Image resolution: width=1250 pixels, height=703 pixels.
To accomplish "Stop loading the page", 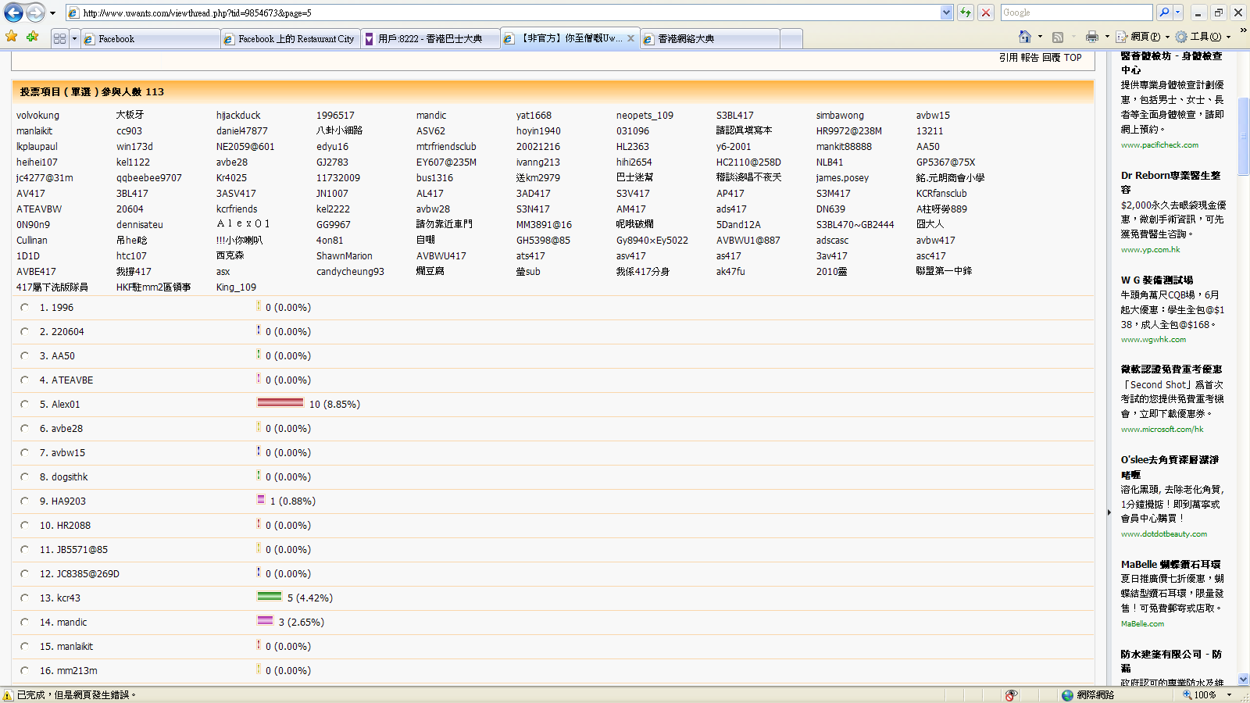I will (986, 12).
